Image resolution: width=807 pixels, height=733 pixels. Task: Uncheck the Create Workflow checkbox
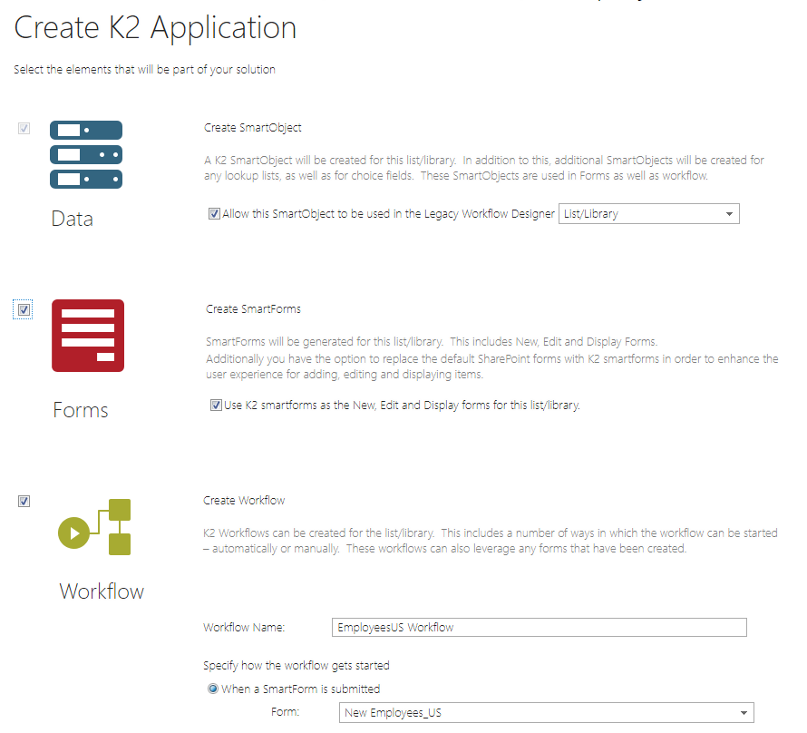pyautogui.click(x=24, y=501)
